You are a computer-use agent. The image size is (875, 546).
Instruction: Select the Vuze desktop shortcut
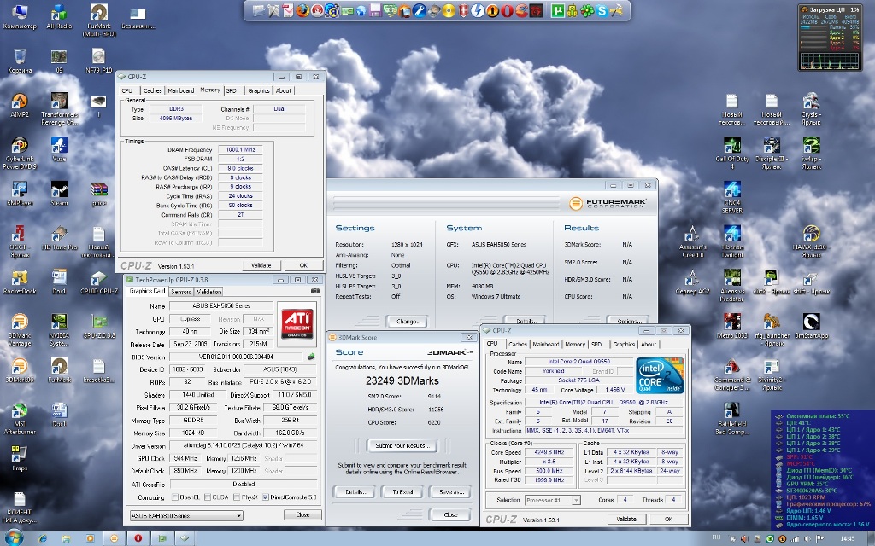click(59, 149)
